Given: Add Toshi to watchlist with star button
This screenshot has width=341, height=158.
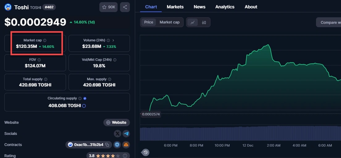Looking at the screenshot, I should [108, 7].
